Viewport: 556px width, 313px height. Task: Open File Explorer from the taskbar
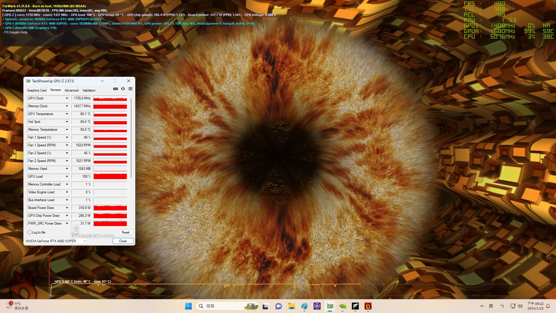pos(291,306)
